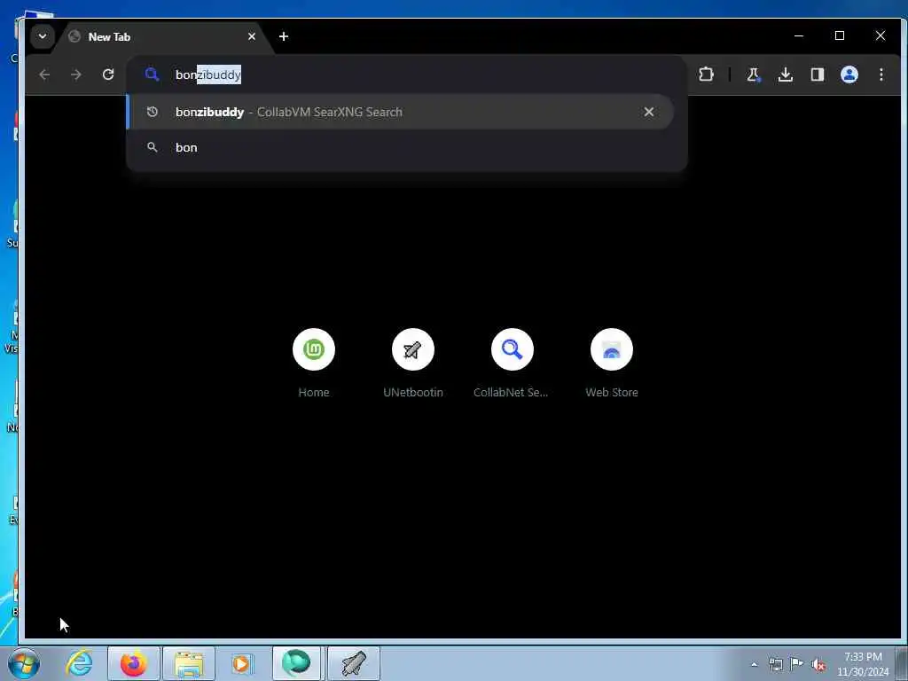
Task: Click the Home shortcut label
Action: (314, 392)
